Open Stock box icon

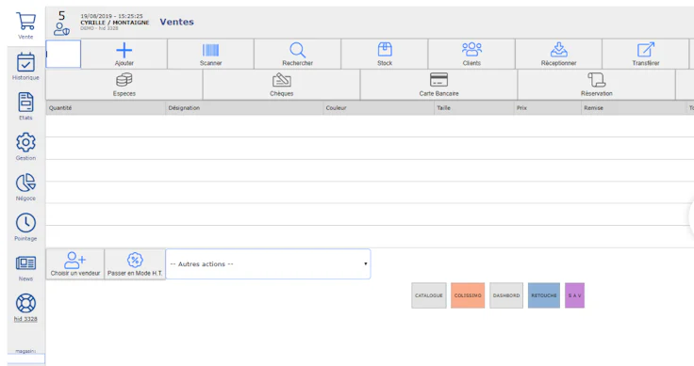pos(385,50)
